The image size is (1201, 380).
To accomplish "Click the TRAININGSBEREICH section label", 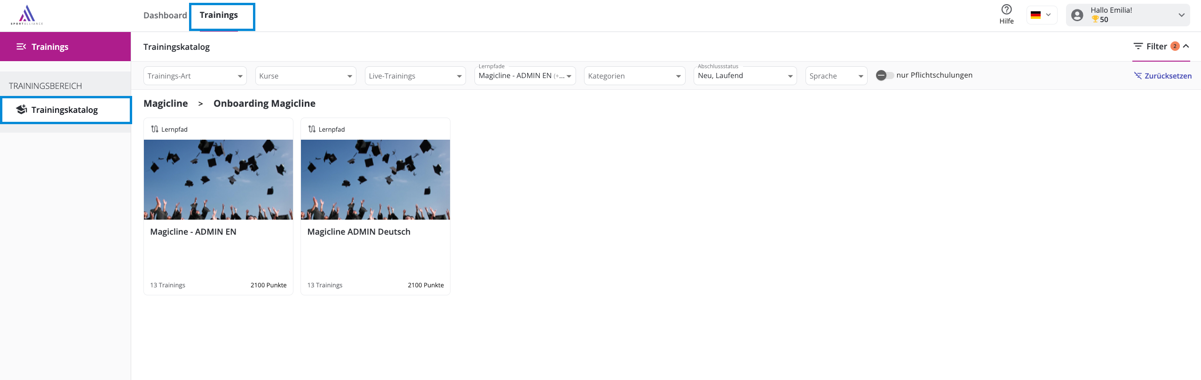I will (45, 86).
